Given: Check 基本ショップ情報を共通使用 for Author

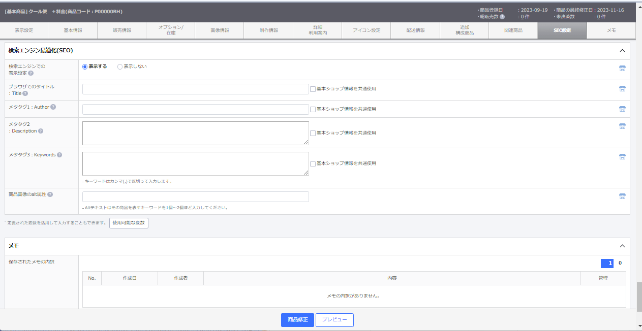Looking at the screenshot, I should click(313, 109).
